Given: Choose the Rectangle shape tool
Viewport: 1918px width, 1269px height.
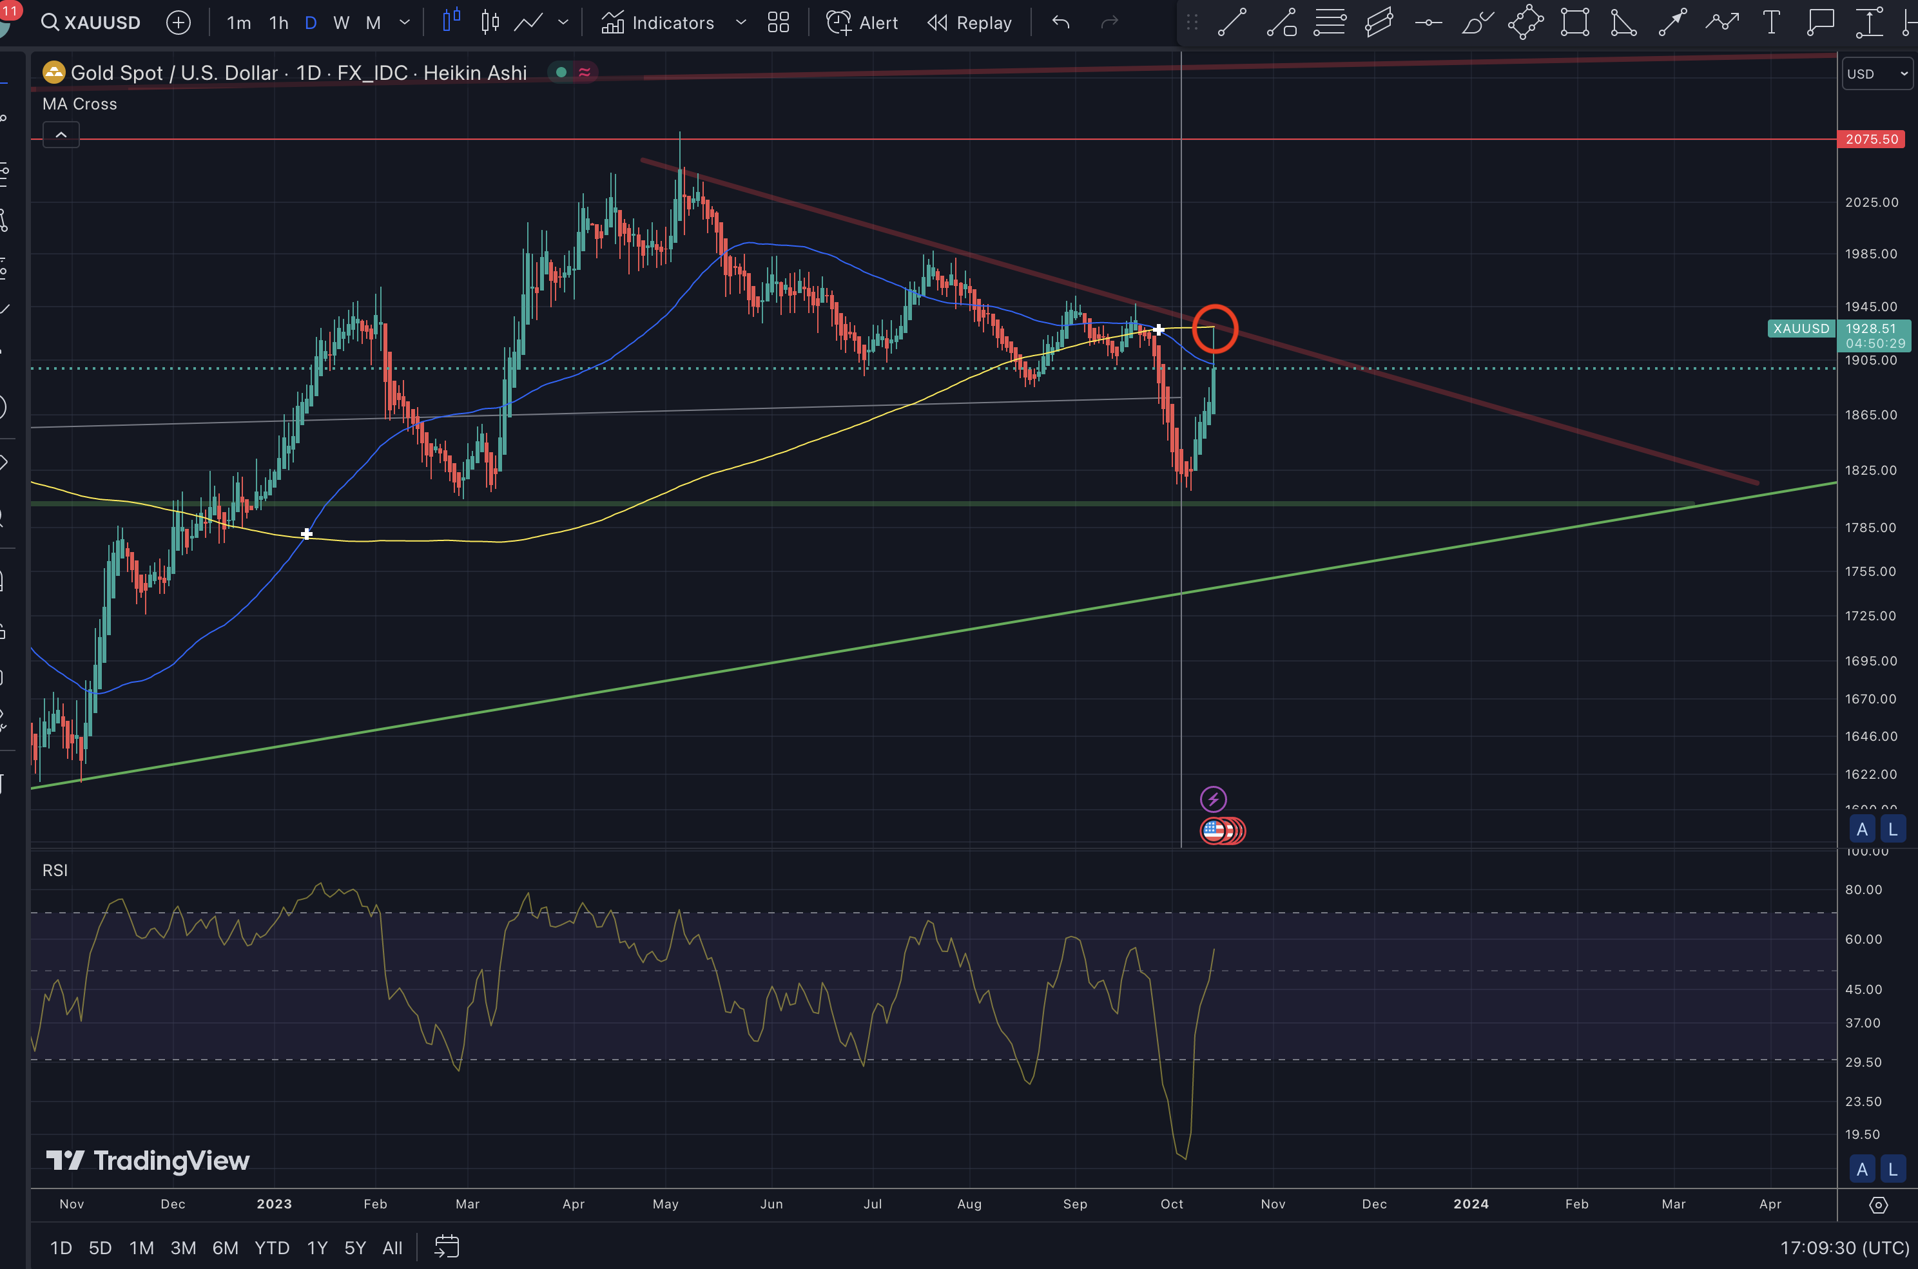Looking at the screenshot, I should pos(1574,22).
